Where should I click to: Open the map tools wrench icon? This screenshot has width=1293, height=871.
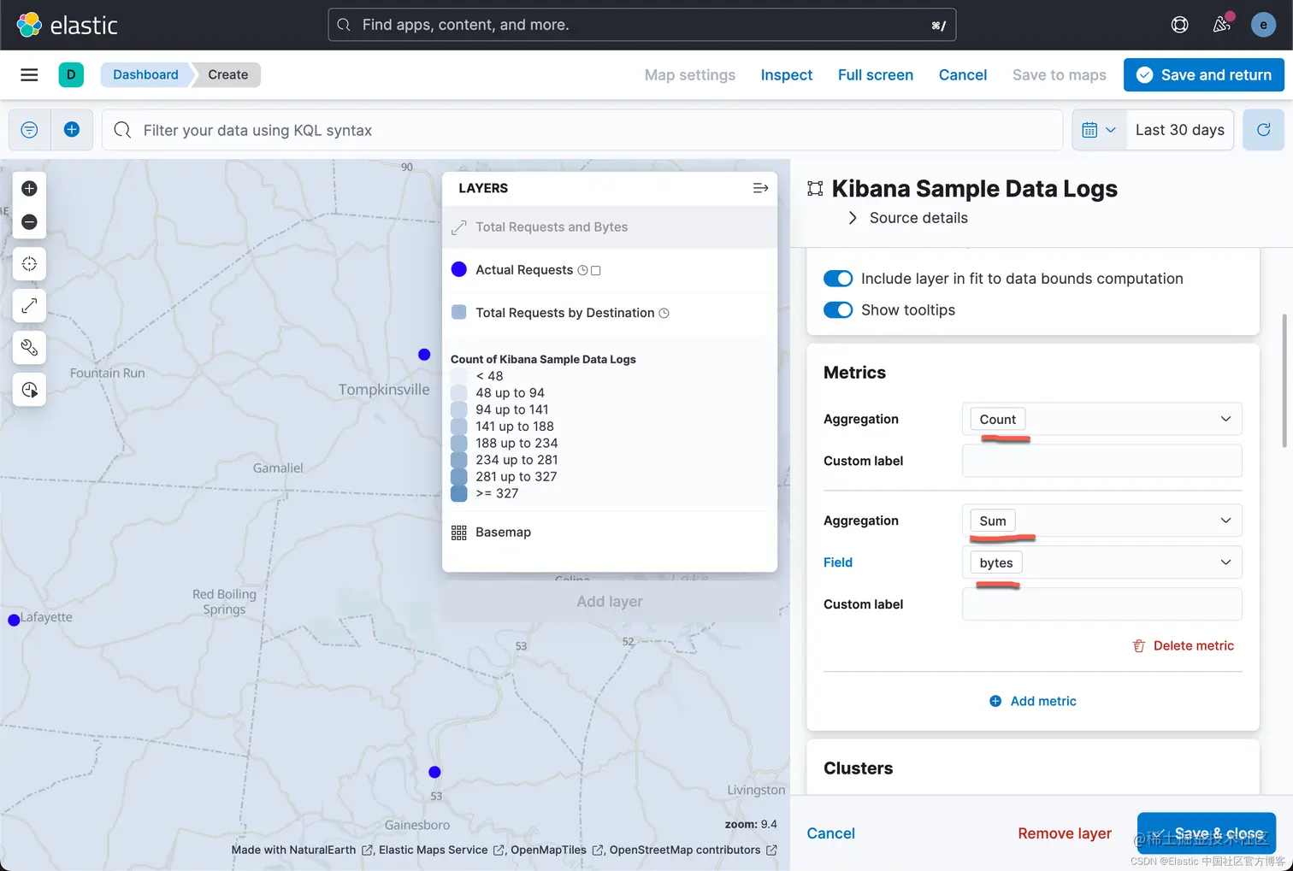pos(29,347)
